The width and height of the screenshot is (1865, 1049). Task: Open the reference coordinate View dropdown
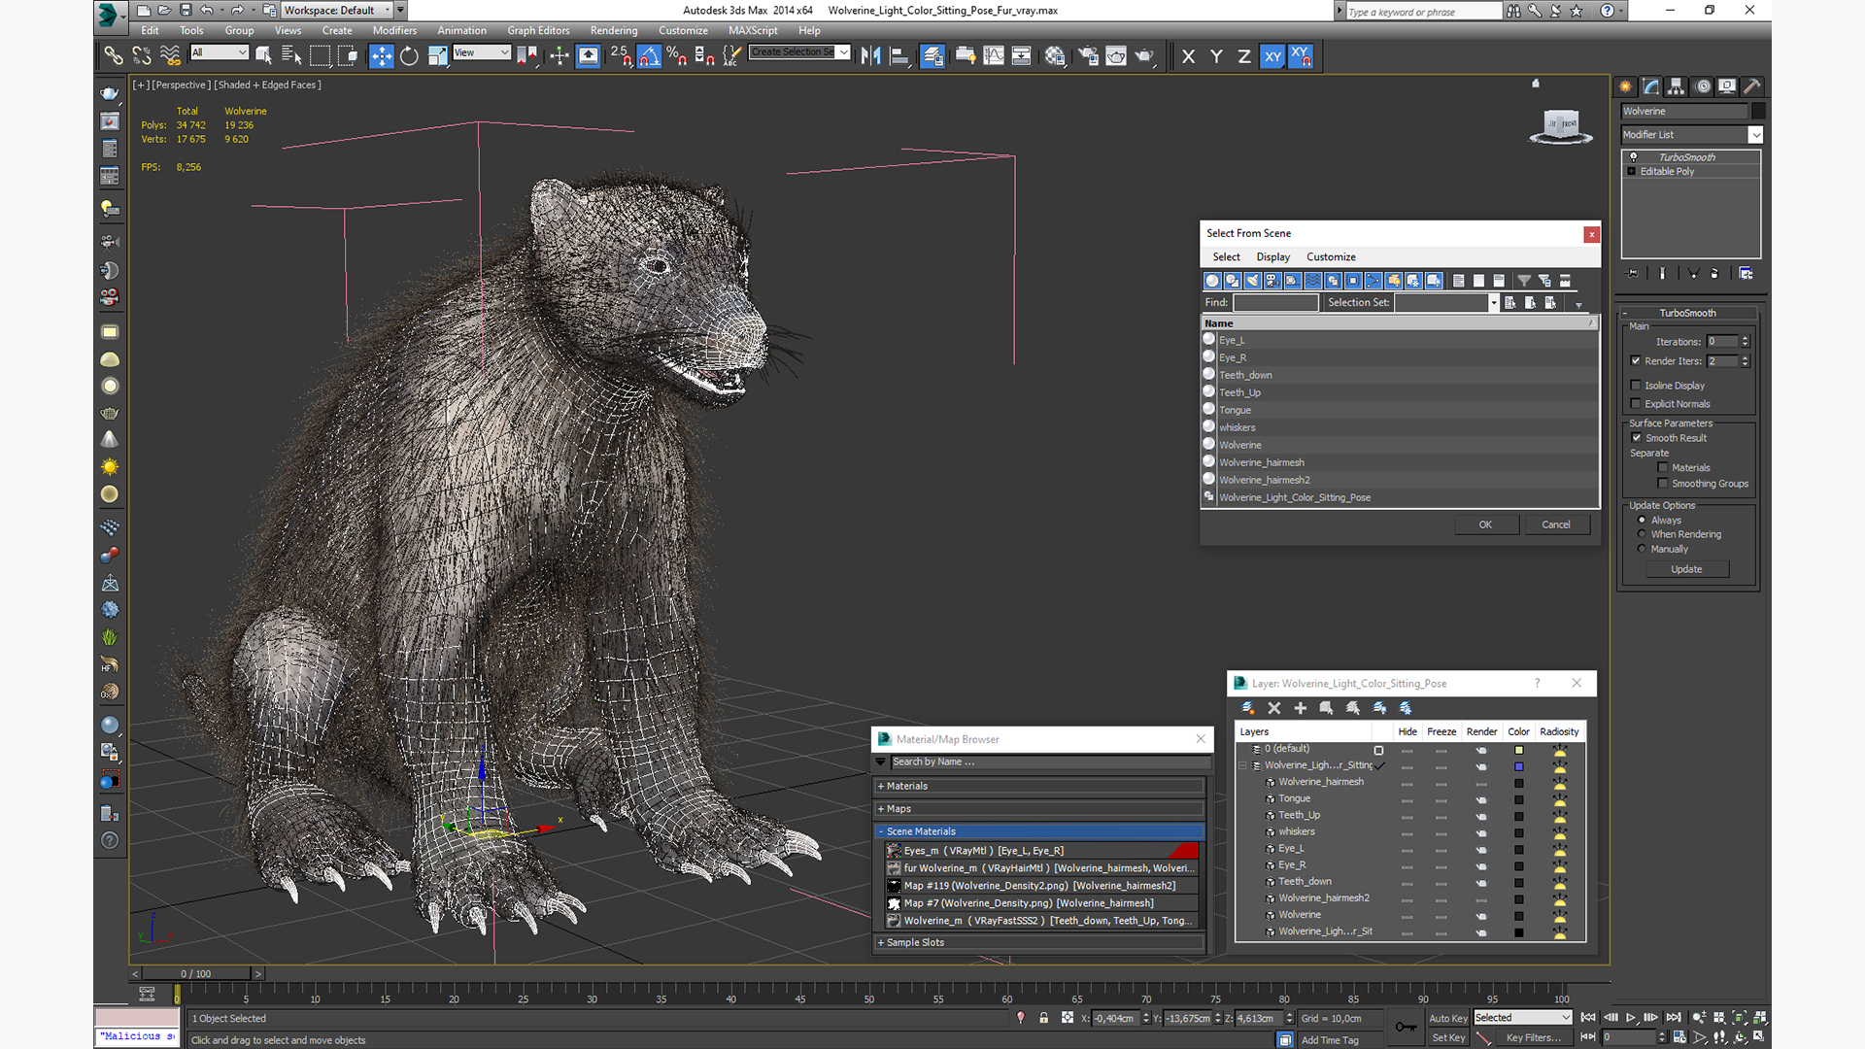(482, 52)
